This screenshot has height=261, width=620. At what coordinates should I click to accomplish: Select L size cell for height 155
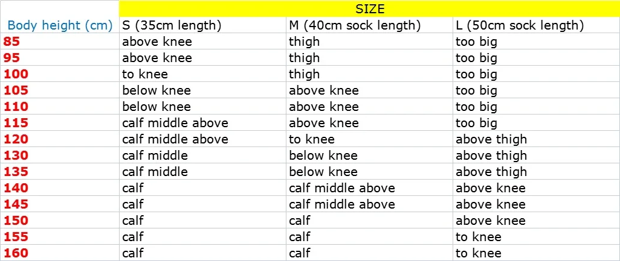(x=479, y=237)
